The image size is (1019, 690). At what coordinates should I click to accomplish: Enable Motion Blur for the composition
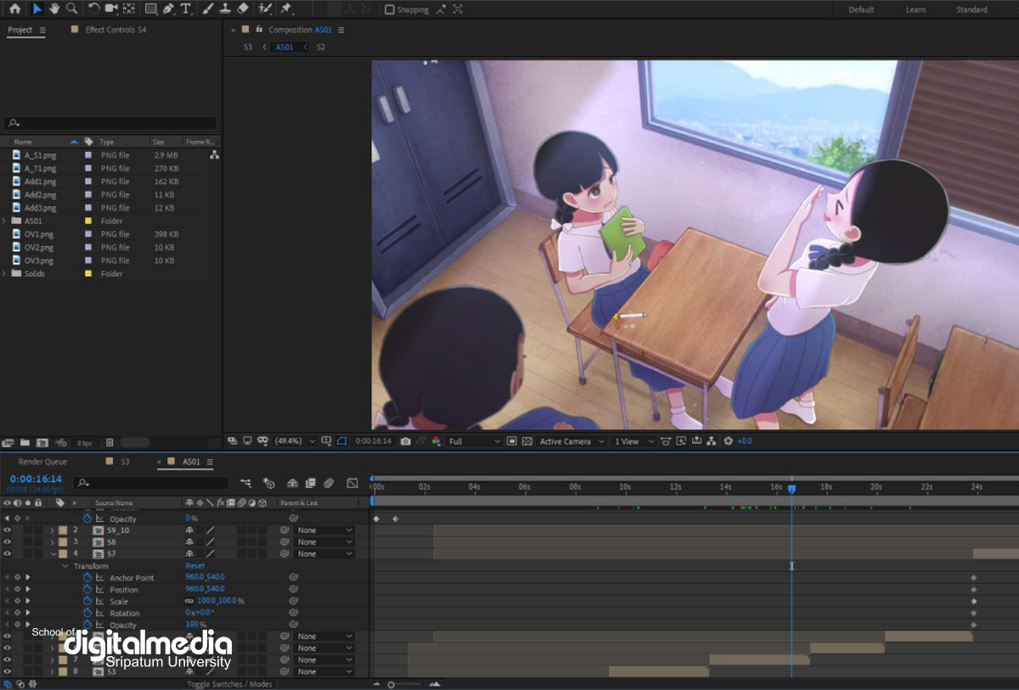(329, 483)
